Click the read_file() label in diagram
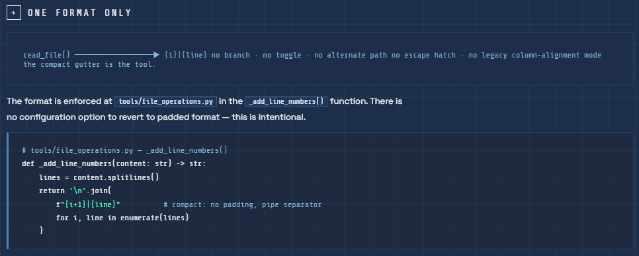 [x=46, y=55]
